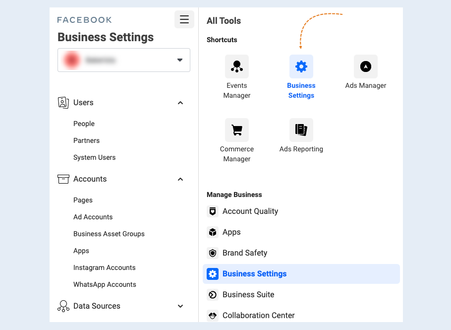Open Events Manager shortcut icon
Image resolution: width=451 pixels, height=330 pixels.
237,66
